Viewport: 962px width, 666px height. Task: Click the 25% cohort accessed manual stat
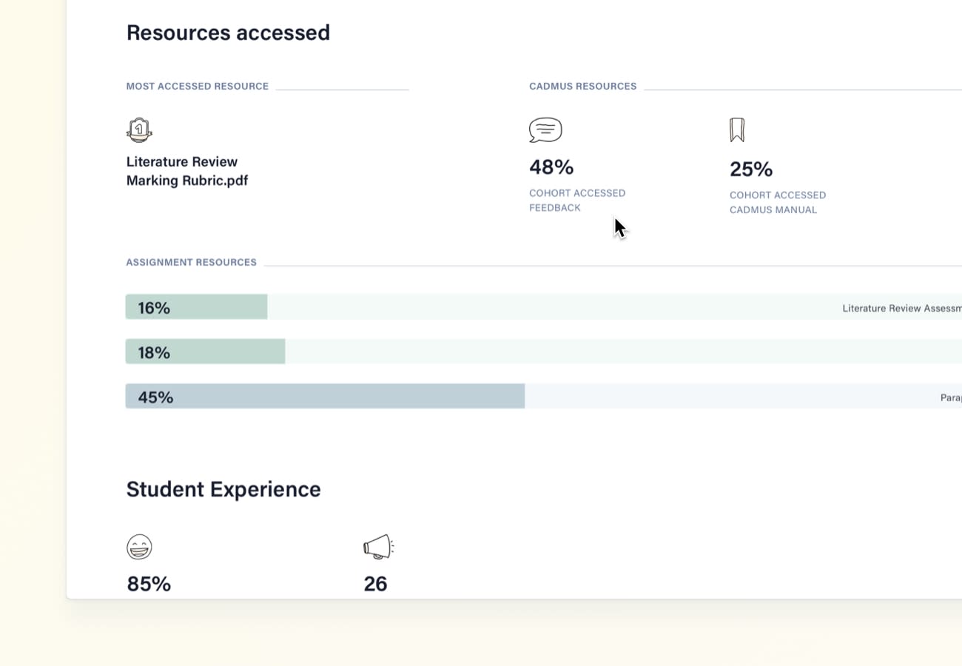[751, 169]
